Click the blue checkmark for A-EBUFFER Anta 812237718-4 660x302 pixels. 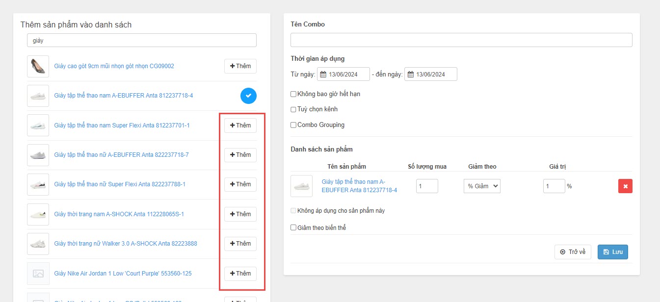click(x=248, y=96)
